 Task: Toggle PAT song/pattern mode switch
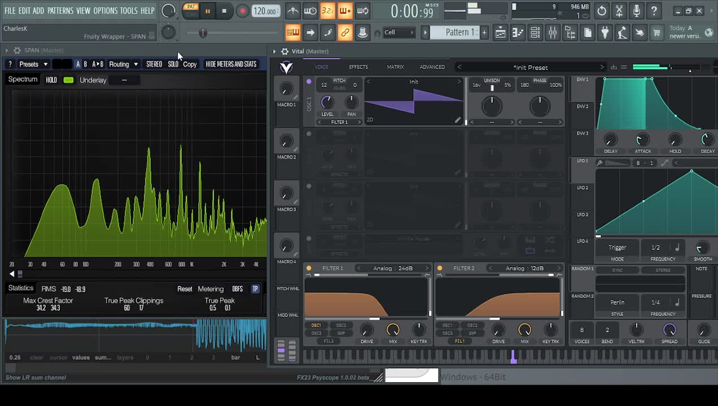pos(191,11)
